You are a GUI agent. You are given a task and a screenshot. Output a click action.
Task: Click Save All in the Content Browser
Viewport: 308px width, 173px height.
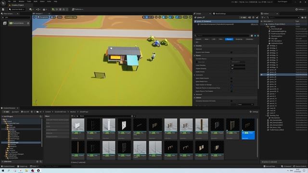point(25,112)
